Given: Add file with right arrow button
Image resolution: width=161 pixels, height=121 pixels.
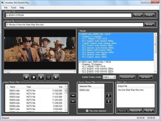Looking at the screenshot, I should tap(73, 95).
